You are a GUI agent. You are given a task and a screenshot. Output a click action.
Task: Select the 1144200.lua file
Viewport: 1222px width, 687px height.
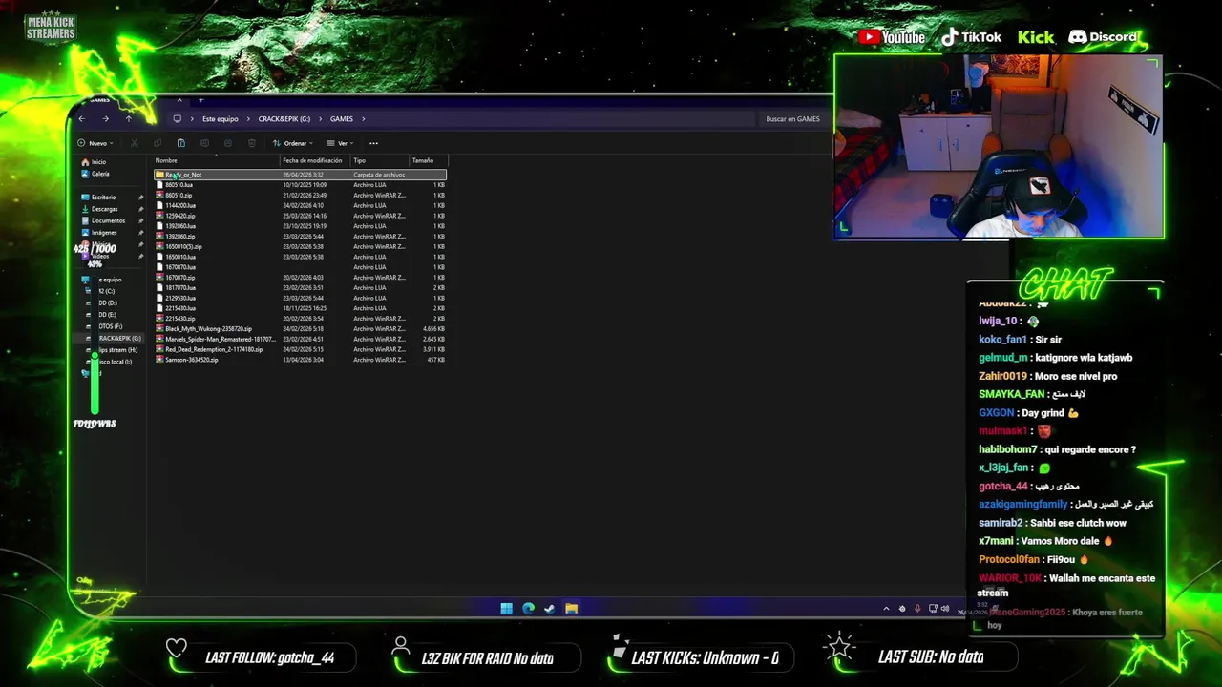(x=300, y=205)
